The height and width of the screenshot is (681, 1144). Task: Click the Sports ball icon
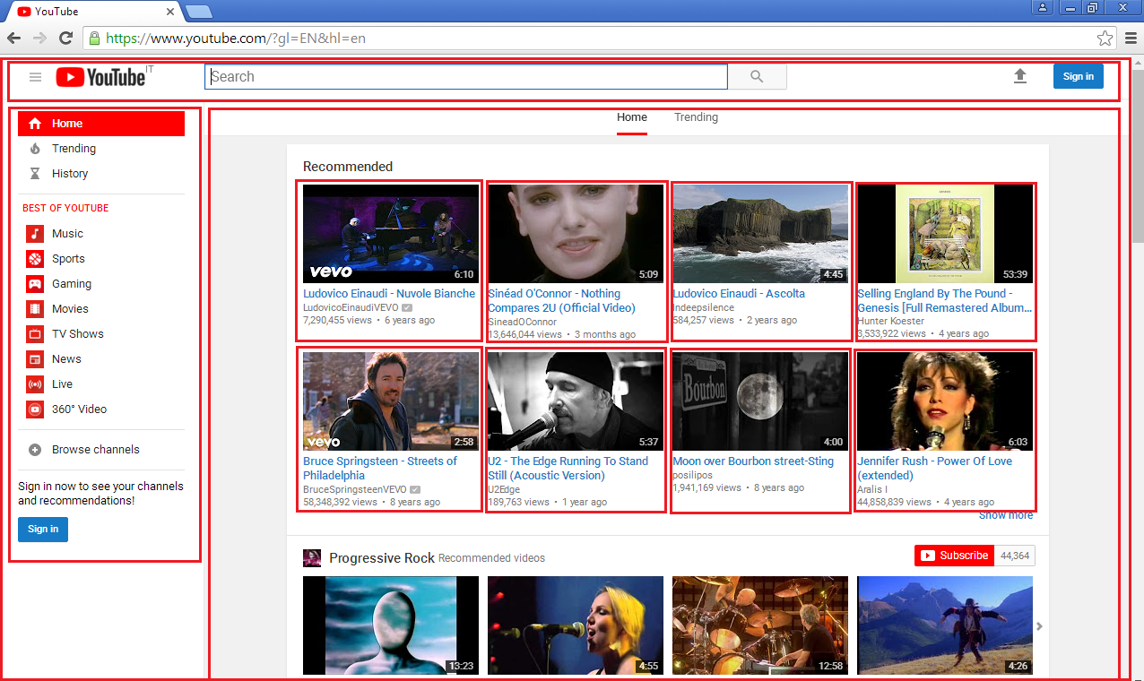pos(35,259)
